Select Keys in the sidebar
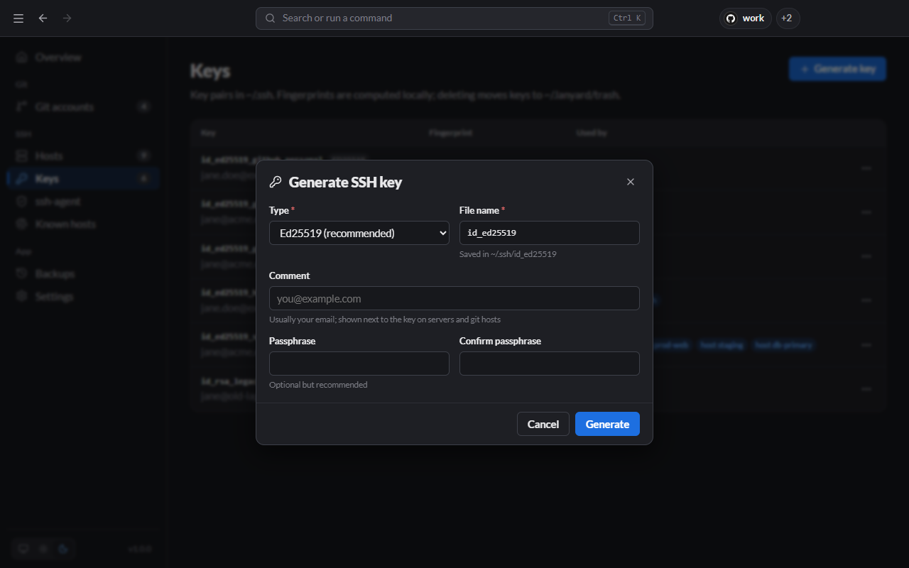909x568 pixels. (84, 178)
